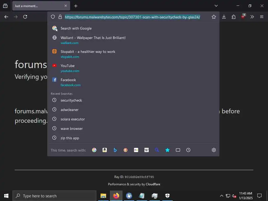This screenshot has height=201, width=268.
Task: Search this time with Bing
Action: pos(115,150)
